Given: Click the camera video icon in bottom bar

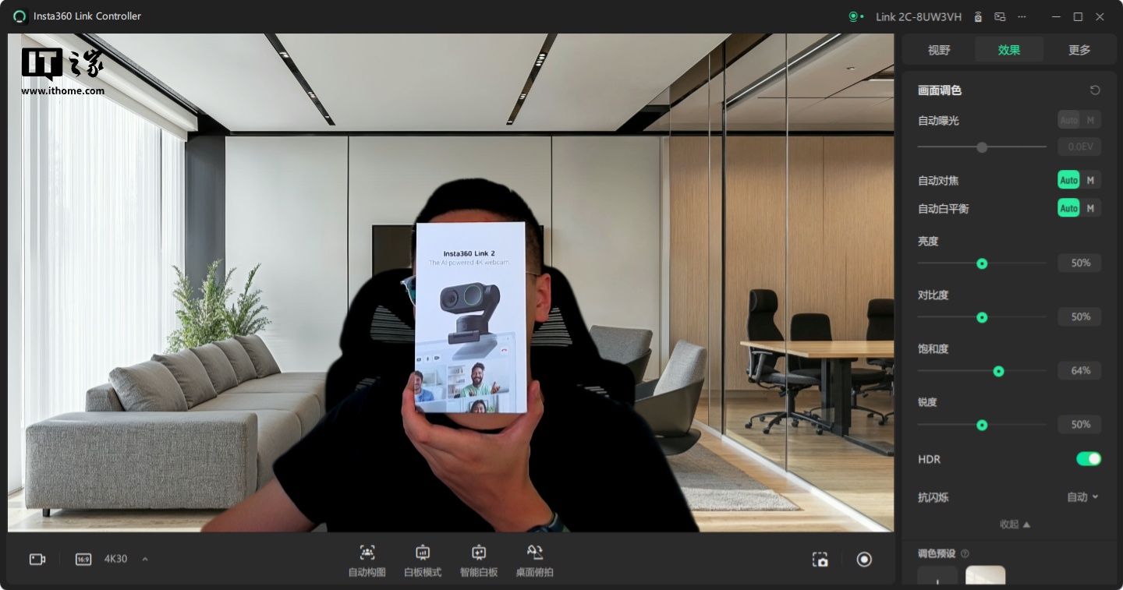Looking at the screenshot, I should [37, 559].
